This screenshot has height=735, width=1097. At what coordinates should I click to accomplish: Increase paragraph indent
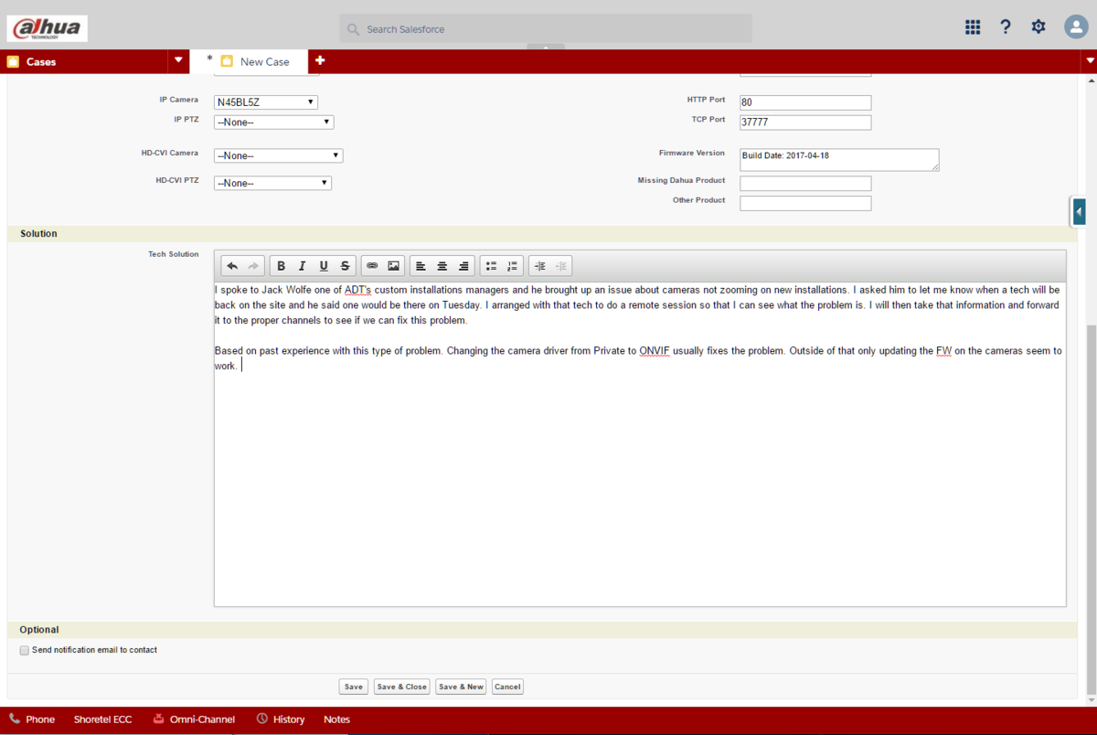(539, 266)
